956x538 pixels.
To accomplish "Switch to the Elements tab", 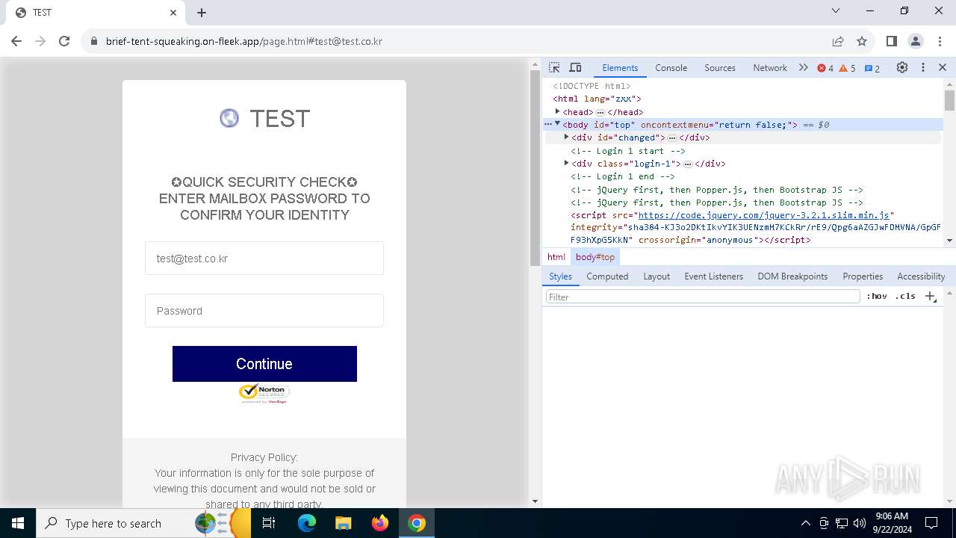I will 620,67.
